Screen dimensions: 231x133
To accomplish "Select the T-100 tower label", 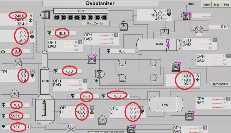I will (45, 81).
